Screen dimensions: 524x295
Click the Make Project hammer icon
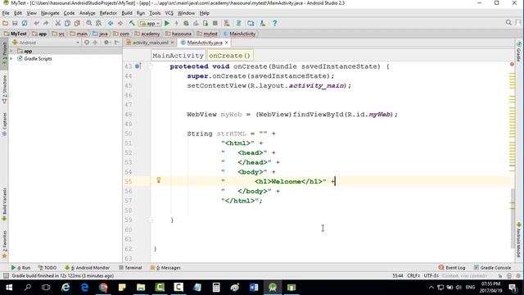[132, 23]
